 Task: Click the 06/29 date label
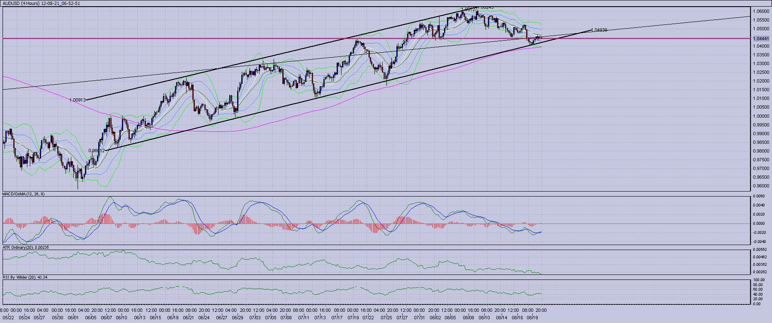(x=238, y=318)
